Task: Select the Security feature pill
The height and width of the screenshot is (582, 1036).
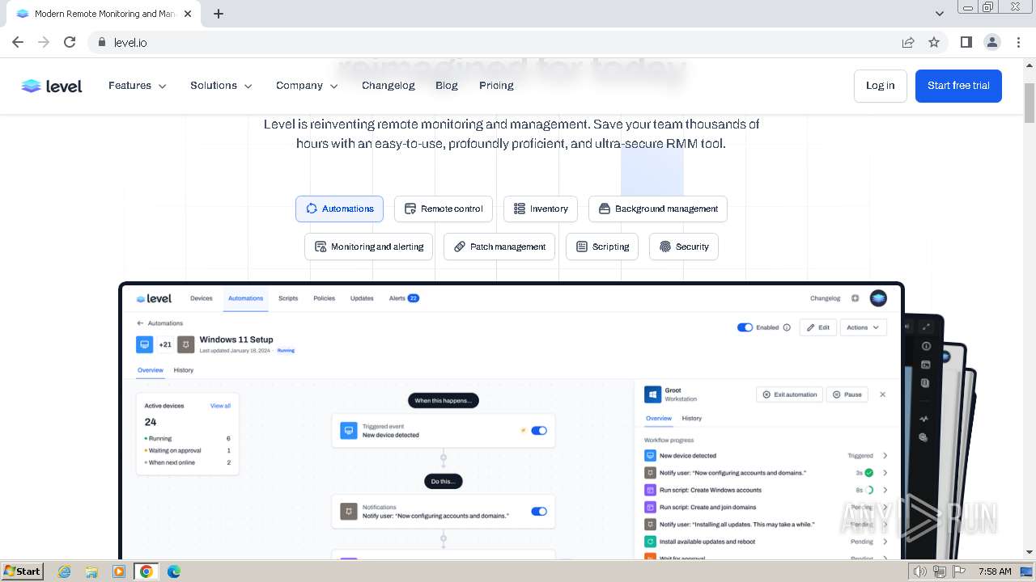Action: (684, 247)
